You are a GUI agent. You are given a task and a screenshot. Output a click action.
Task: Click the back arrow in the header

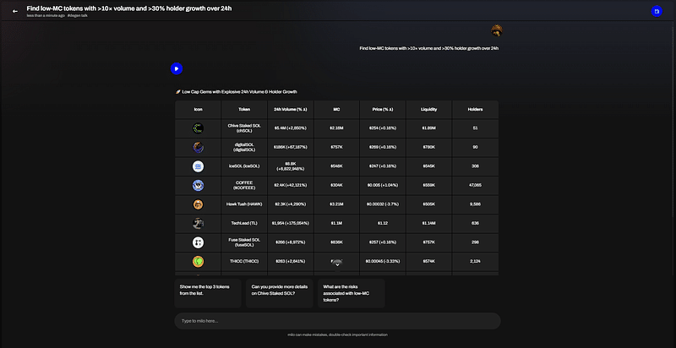tap(14, 11)
